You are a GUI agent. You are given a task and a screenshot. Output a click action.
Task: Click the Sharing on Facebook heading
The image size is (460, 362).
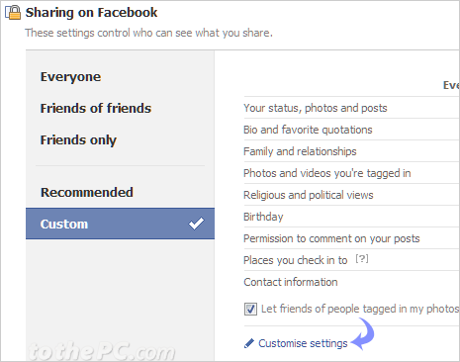click(91, 13)
